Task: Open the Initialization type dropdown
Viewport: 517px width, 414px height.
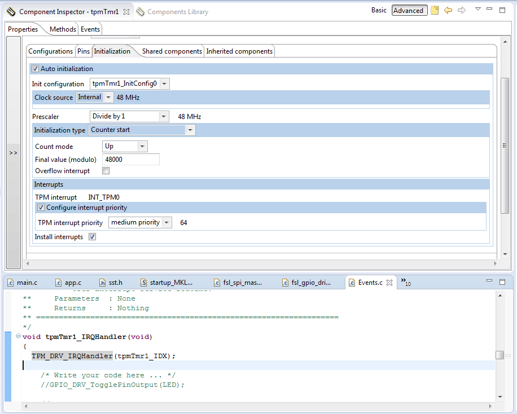Action: pyautogui.click(x=190, y=130)
